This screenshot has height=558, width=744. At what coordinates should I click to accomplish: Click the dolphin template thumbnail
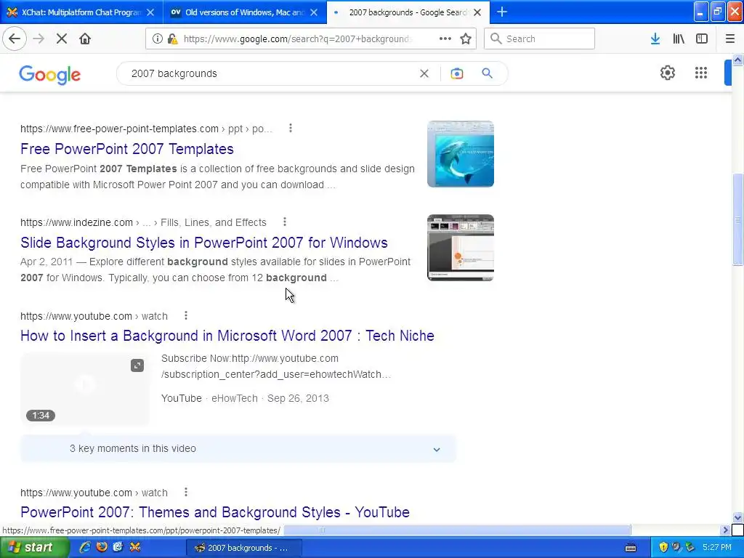pyautogui.click(x=460, y=154)
